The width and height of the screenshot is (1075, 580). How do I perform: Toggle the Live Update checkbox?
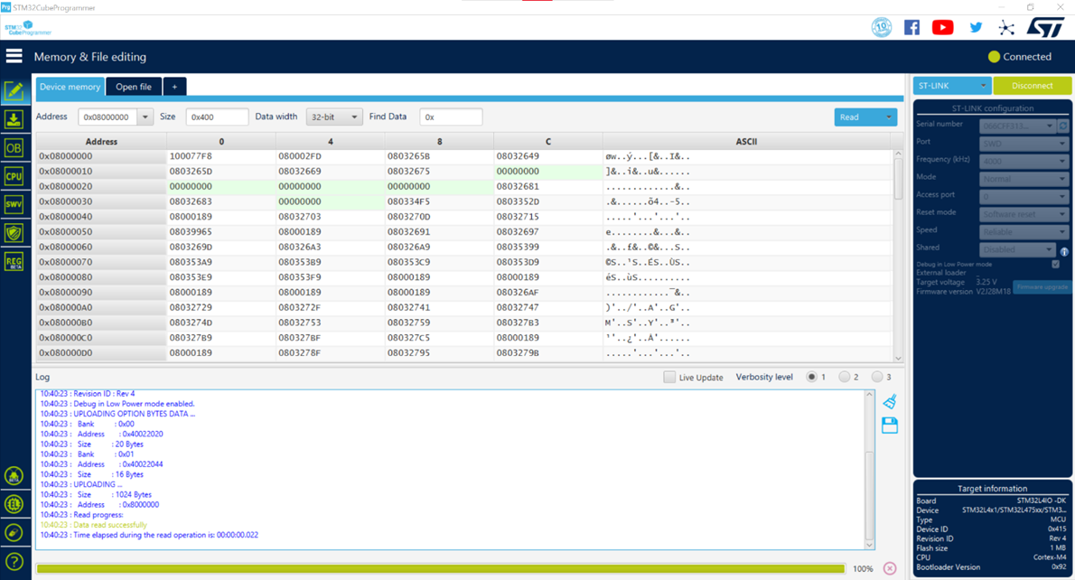669,377
